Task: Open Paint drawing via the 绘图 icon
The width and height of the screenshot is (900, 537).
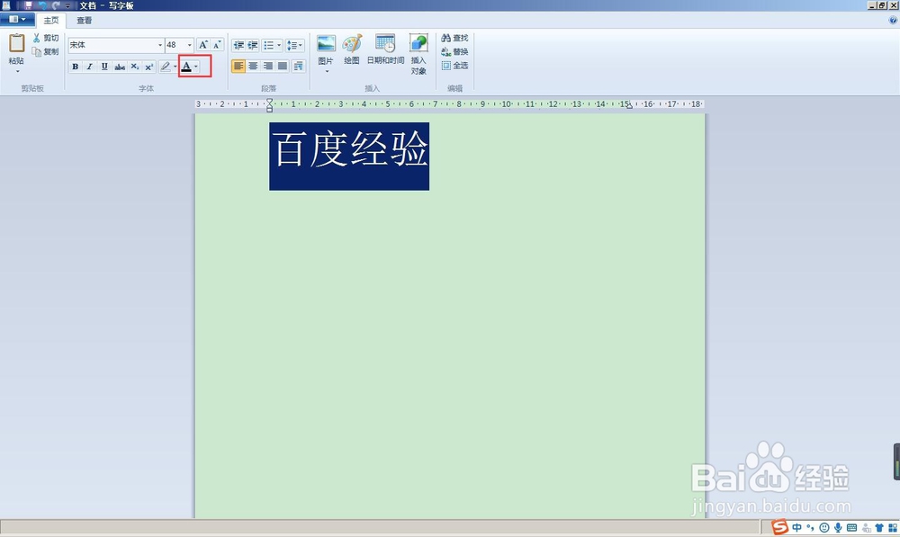Action: pyautogui.click(x=351, y=41)
